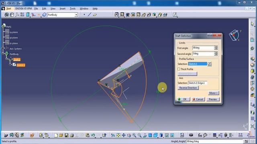Click the Angle1,Angle2 status bar field

pos(214,141)
